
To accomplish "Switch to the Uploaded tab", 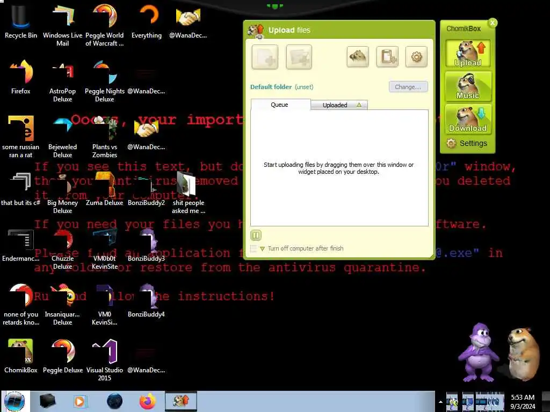I will coord(339,105).
